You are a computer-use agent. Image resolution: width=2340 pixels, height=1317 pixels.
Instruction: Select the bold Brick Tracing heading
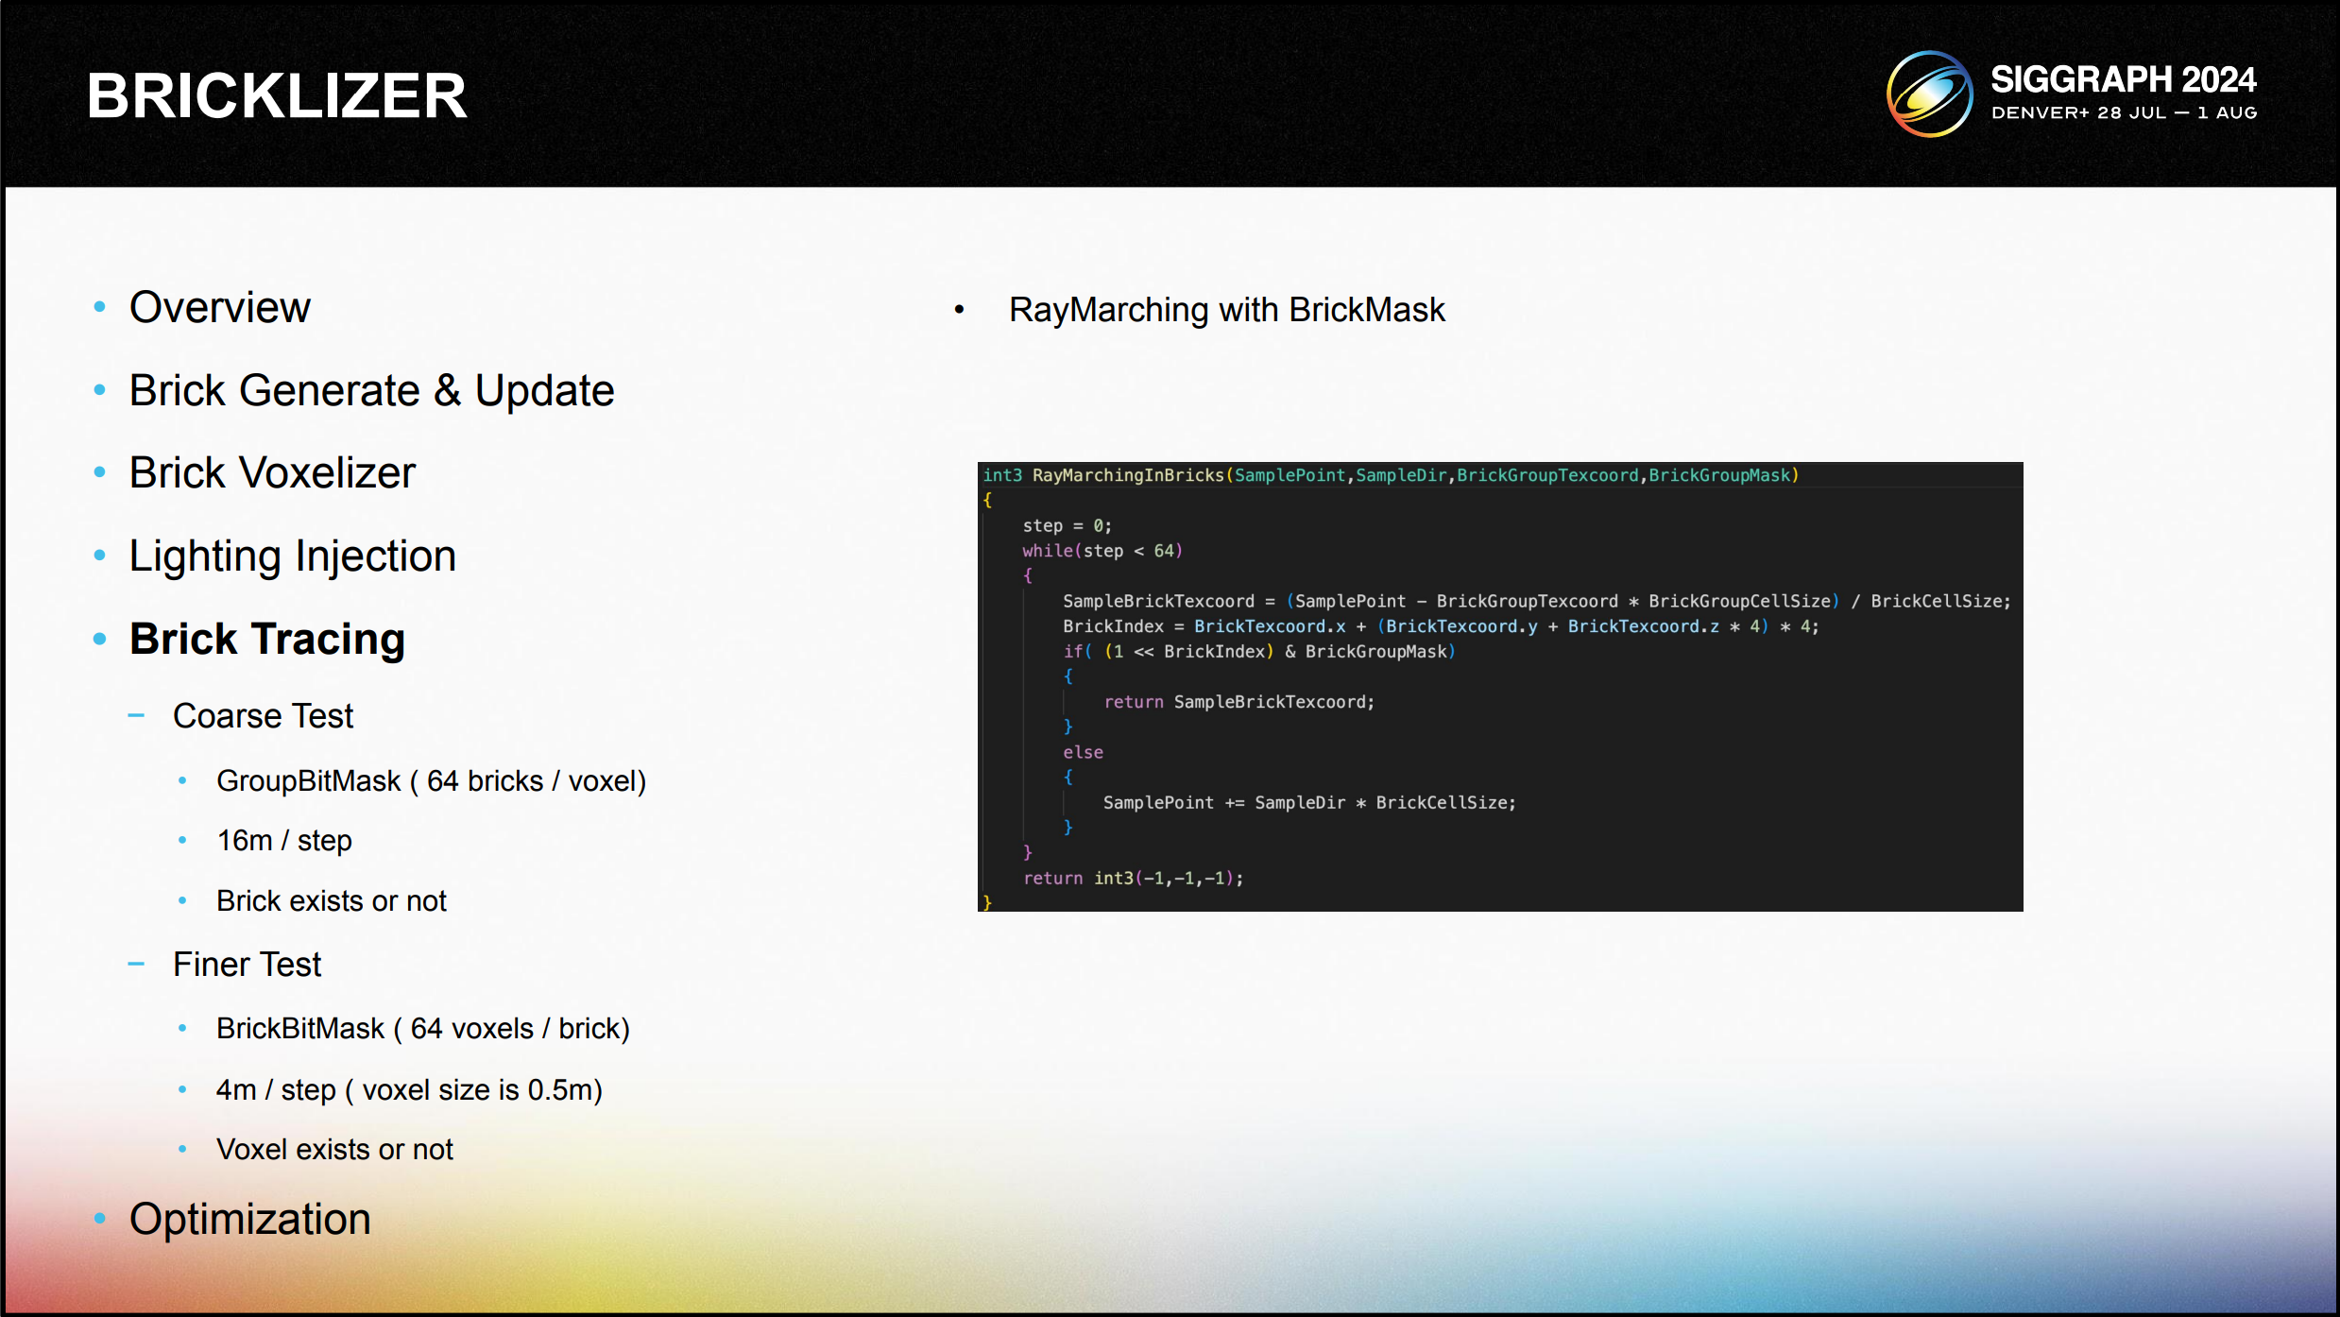pos(267,640)
